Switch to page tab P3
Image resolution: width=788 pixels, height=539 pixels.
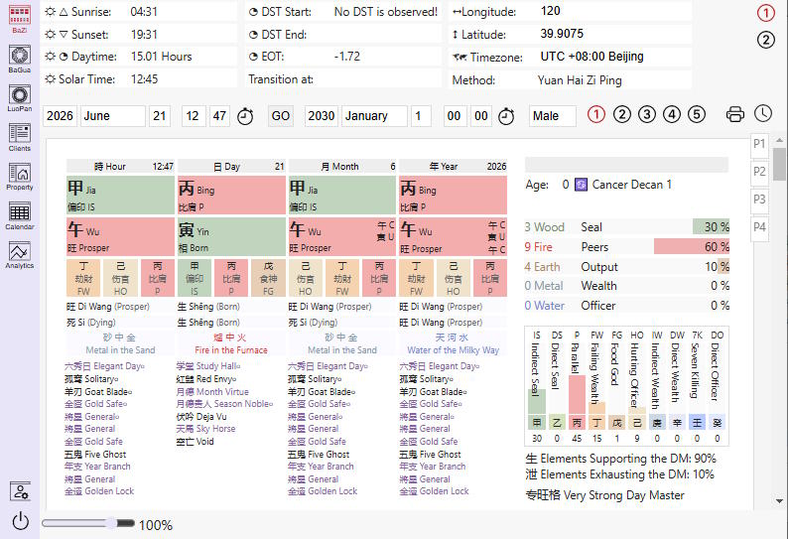(759, 200)
